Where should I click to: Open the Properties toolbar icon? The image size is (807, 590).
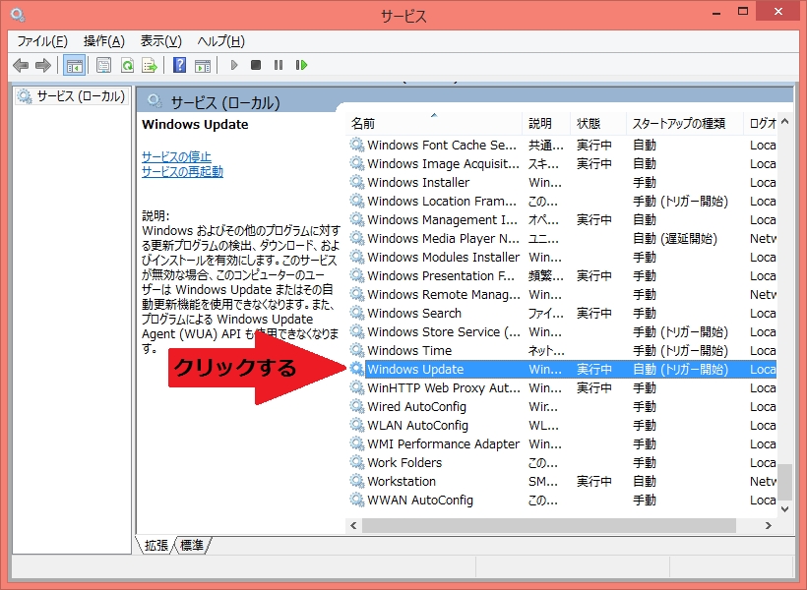[x=104, y=65]
